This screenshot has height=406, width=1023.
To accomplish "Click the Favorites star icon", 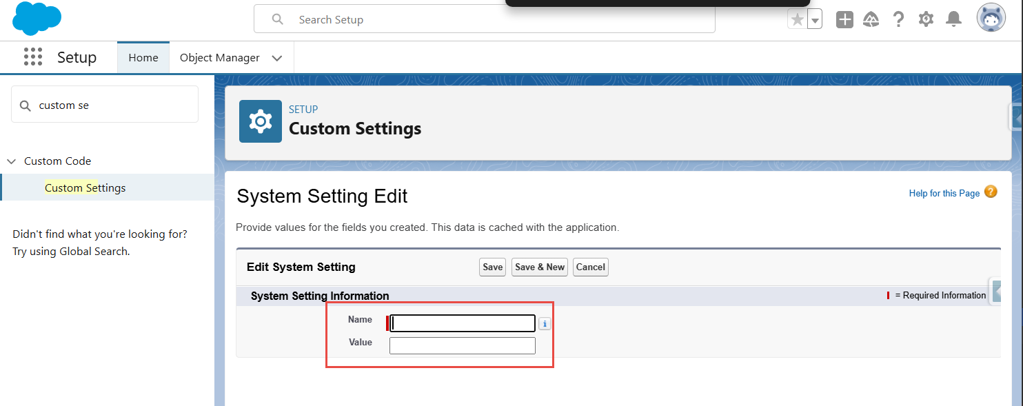I will pyautogui.click(x=798, y=19).
